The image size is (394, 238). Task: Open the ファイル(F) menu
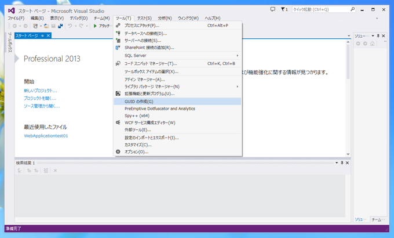(16, 18)
